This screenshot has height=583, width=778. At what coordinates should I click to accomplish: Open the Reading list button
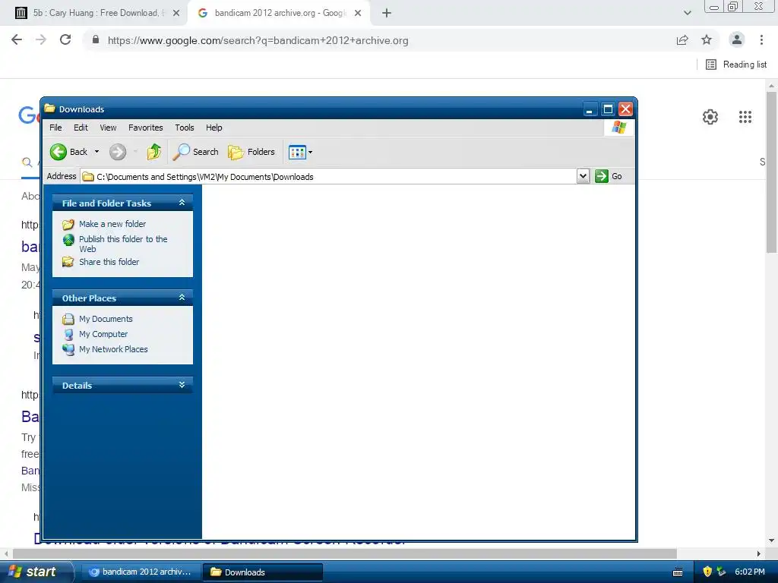point(736,65)
